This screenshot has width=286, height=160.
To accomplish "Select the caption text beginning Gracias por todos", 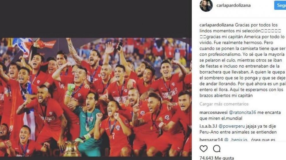I will pyautogui.click(x=242, y=60).
